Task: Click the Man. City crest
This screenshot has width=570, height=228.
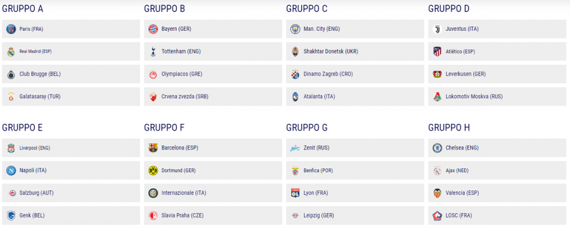Action: pyautogui.click(x=295, y=29)
